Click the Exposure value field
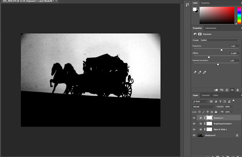Screen dimensions: 242x157 tap(234, 46)
